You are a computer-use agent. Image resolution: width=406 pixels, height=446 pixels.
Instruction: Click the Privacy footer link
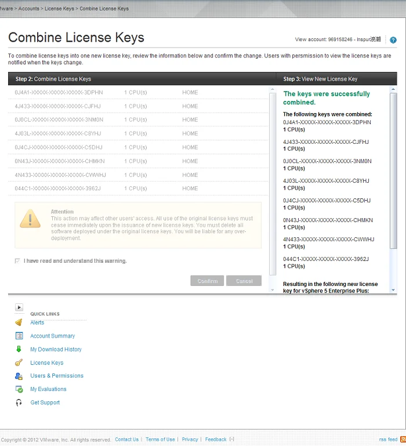(190, 440)
